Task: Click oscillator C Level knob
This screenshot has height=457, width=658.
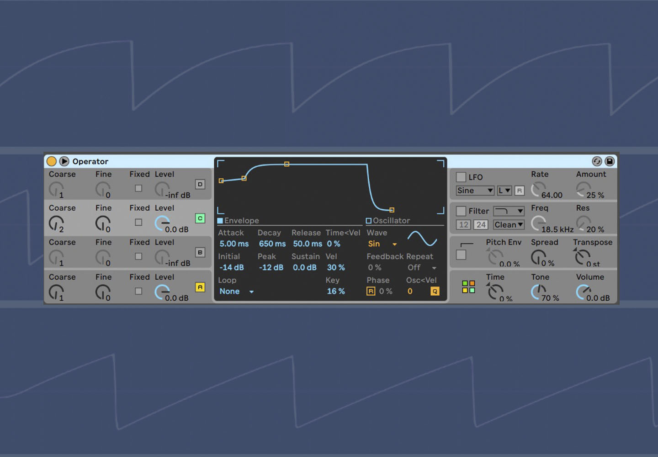Action: tap(162, 223)
